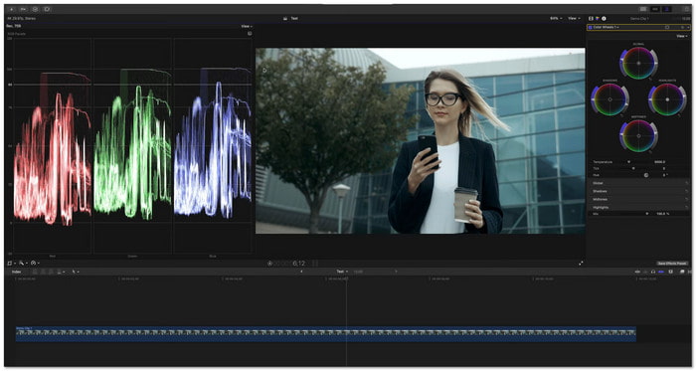Reset the Midtones parameters row
Screen dimensions: 696x371
point(687,199)
